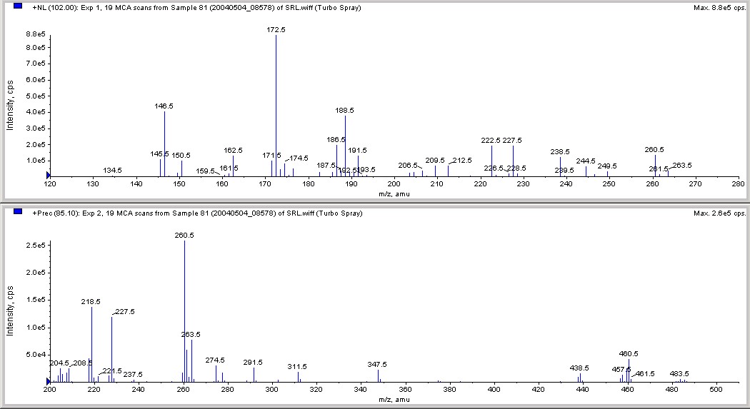The height and width of the screenshot is (409, 750).
Task: Select the +NL (102.00) spectrum title text
Action: tap(196, 8)
